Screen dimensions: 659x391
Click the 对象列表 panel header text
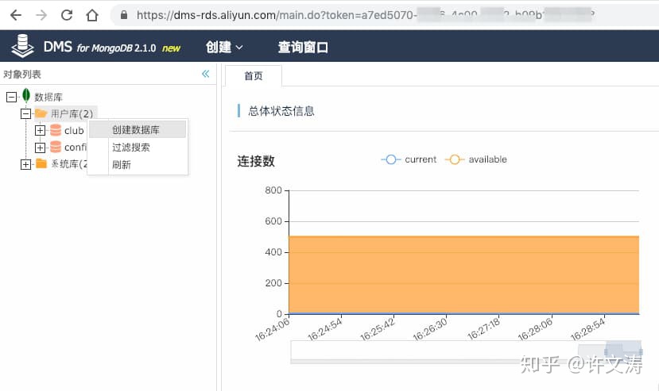[x=22, y=75]
